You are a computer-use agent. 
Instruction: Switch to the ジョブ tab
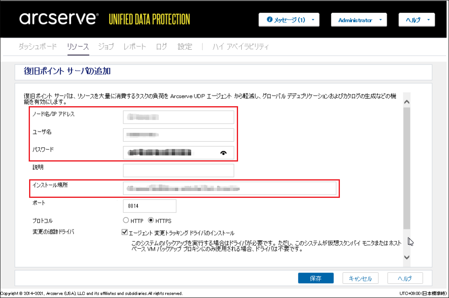click(x=106, y=46)
